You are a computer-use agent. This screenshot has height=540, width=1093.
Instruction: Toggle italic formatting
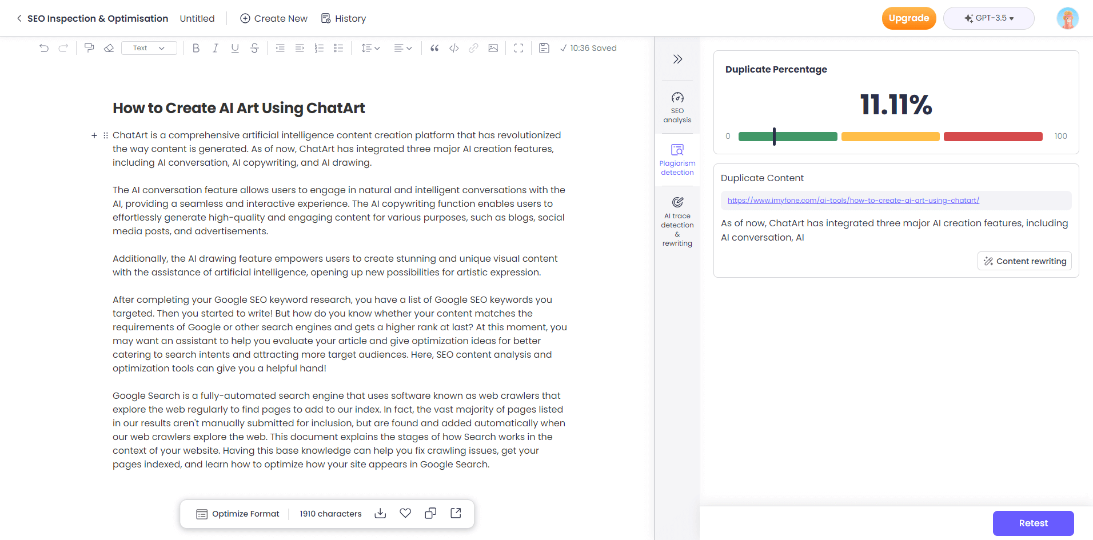point(216,48)
